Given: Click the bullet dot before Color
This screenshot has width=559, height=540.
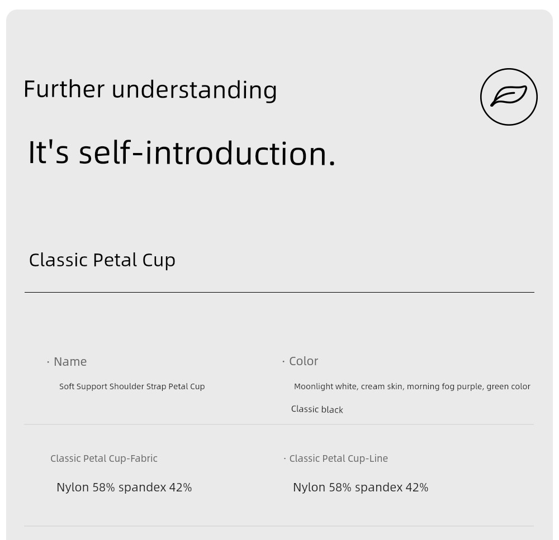Looking at the screenshot, I should coord(283,361).
